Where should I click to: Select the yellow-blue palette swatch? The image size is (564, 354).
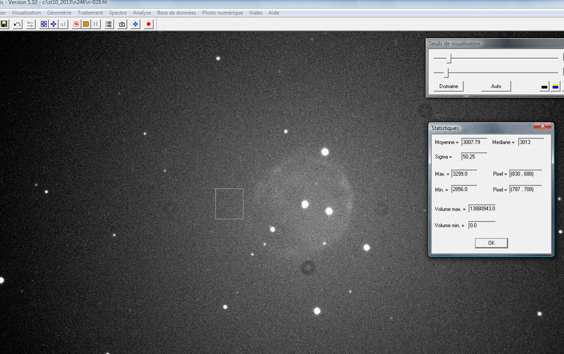pos(555,87)
